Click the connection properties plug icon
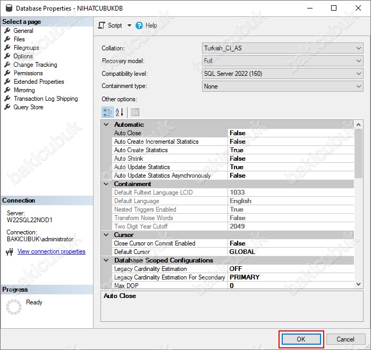This screenshot has height=350, width=371. pyautogui.click(x=10, y=252)
